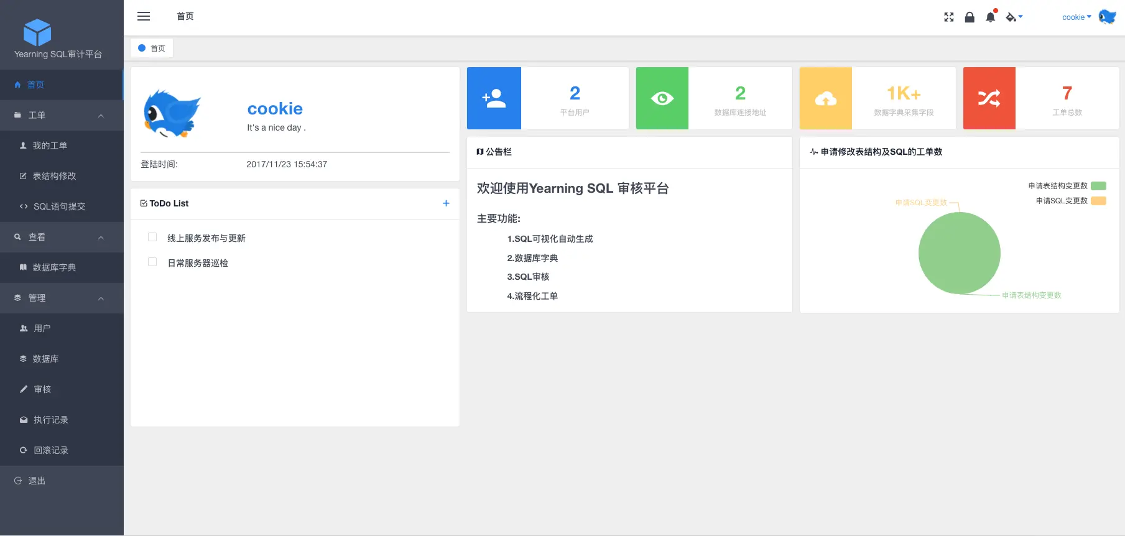Click the red shuffle stat icon
This screenshot has width=1125, height=536.
point(989,98)
